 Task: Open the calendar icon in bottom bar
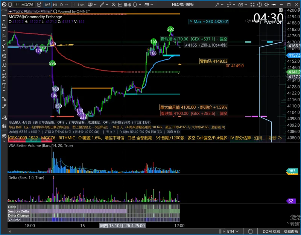(250, 231)
